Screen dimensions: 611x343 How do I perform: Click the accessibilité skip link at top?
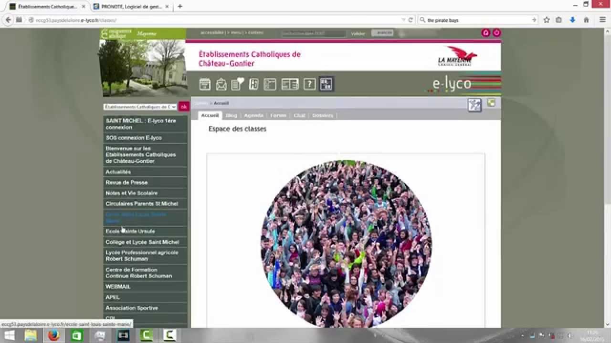(212, 33)
